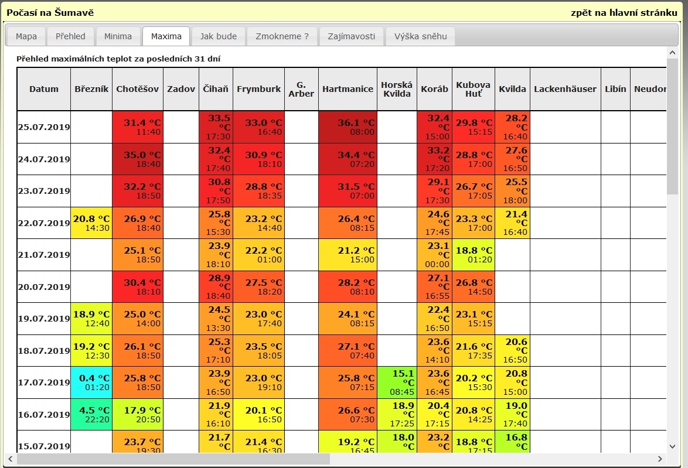Select the Minima tab
This screenshot has width=688, height=468.
click(x=118, y=36)
